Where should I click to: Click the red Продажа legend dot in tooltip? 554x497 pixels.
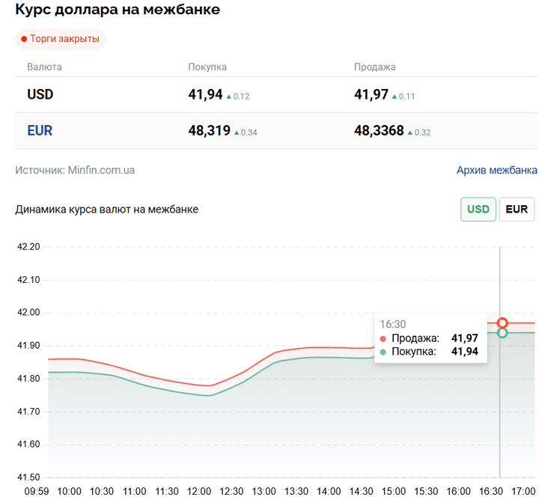pos(383,338)
